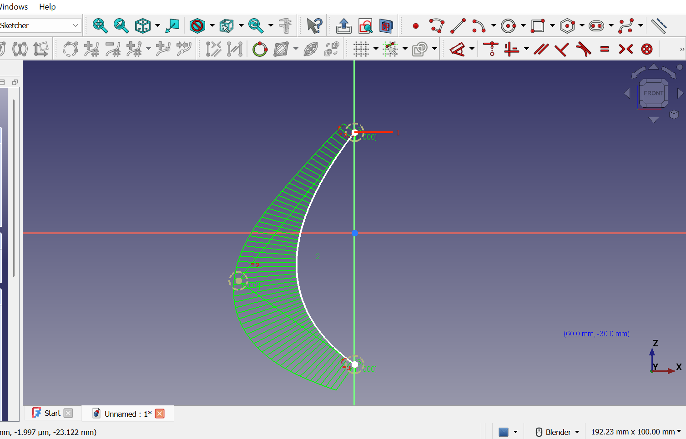Image resolution: width=686 pixels, height=439 pixels.
Task: Expand the draw style dropdown arrow
Action: pyautogui.click(x=212, y=25)
